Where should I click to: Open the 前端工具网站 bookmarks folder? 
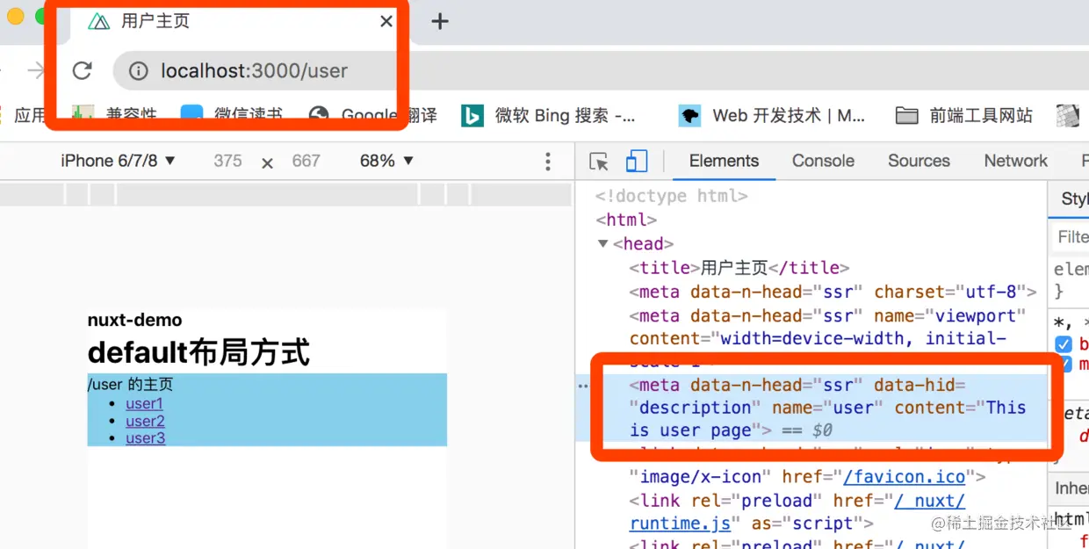pos(963,115)
